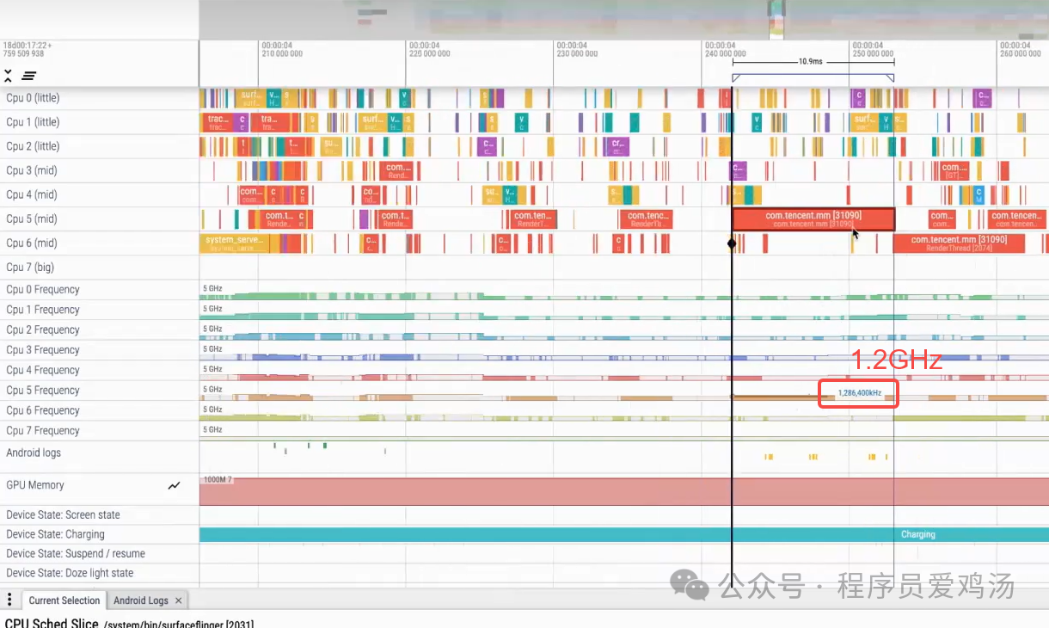Switch to the Current Selection tab
Screen dimensions: 1049x628
point(64,600)
